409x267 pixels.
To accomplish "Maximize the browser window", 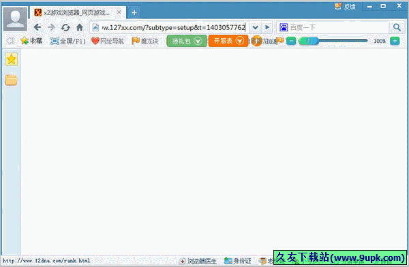I will click(383, 6).
